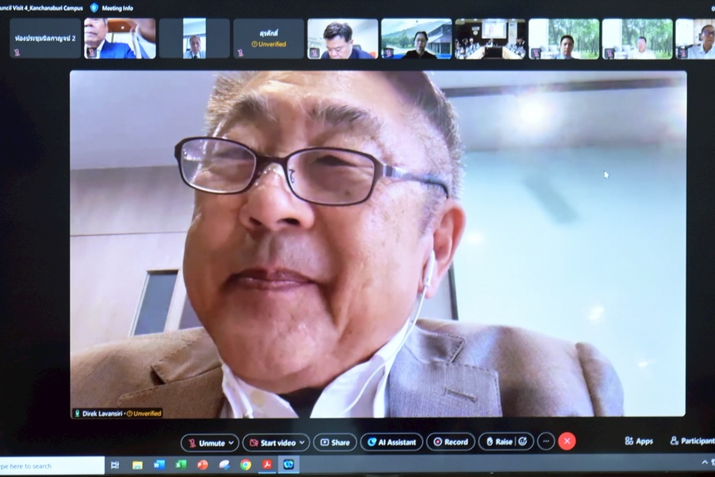This screenshot has height=477, width=715.
Task: Open the Meeting Info shield icon
Action: click(94, 8)
